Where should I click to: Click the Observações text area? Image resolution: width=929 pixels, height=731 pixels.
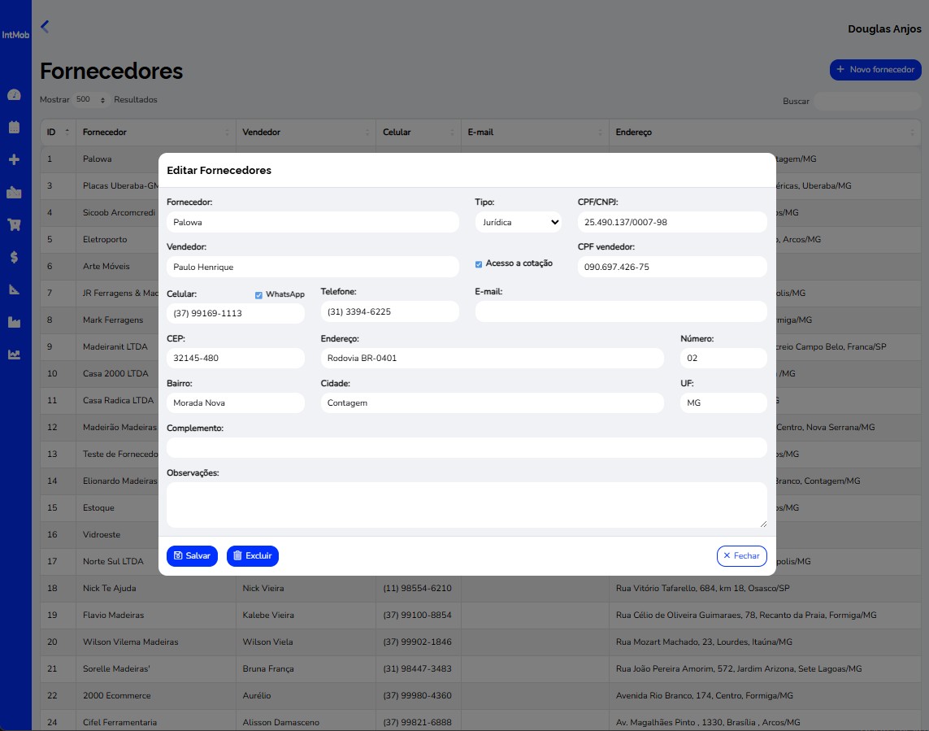coord(466,505)
